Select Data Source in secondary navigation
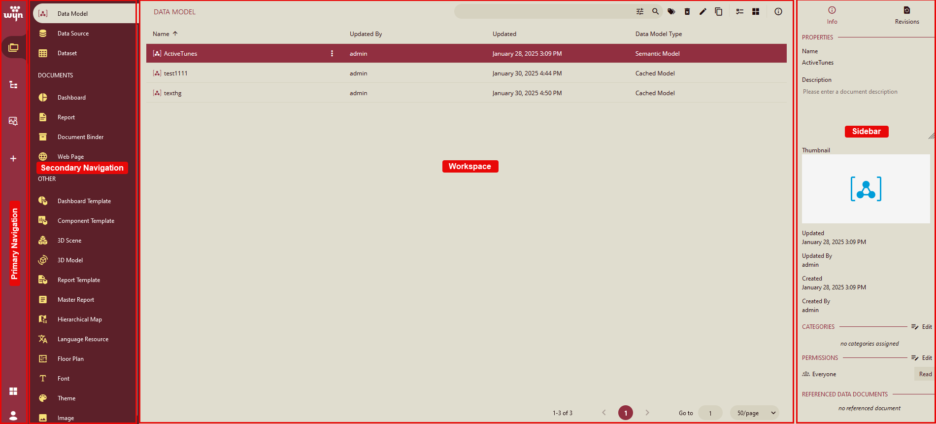 click(x=73, y=34)
